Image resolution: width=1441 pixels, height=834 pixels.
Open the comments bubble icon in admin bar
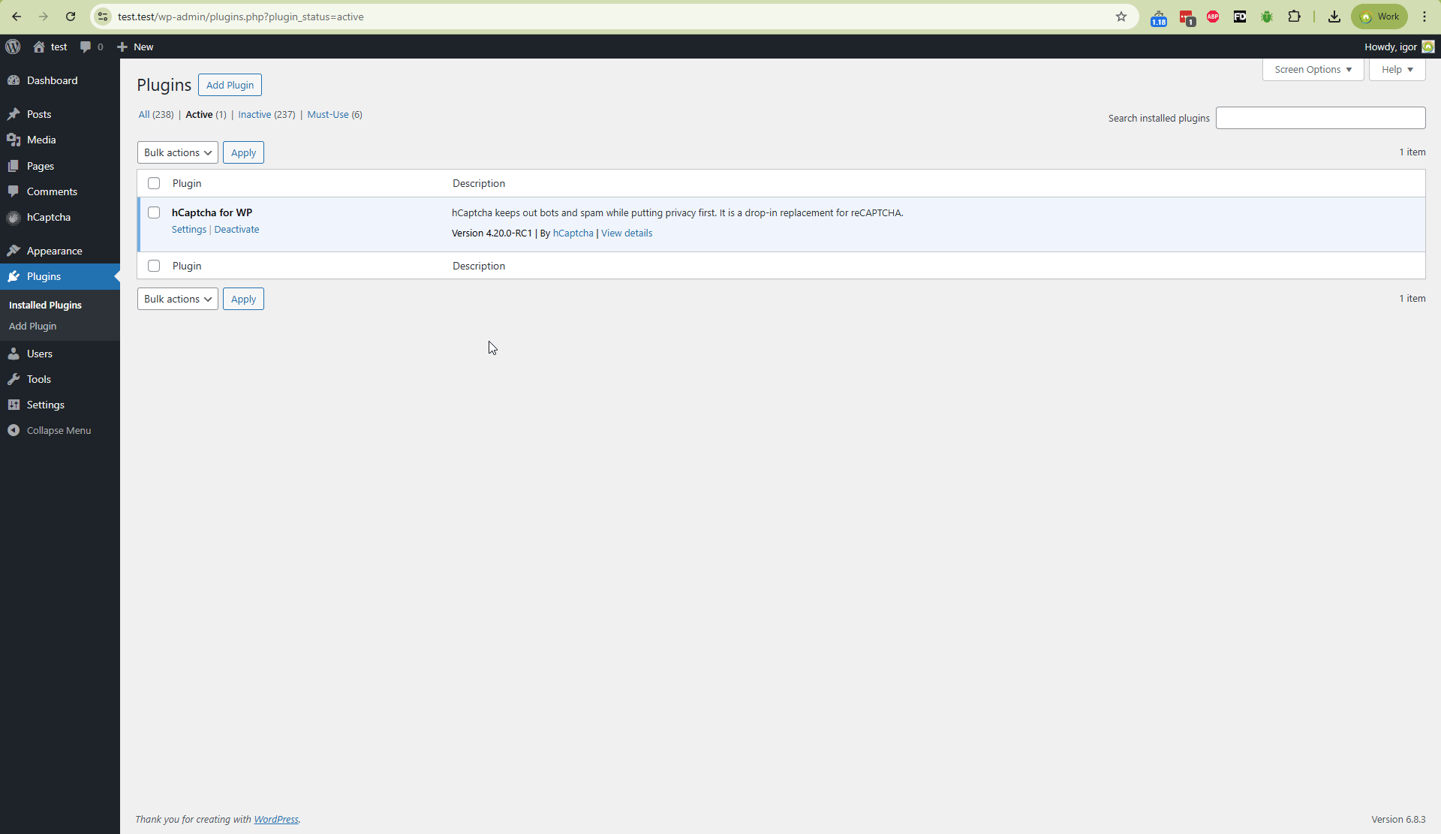point(86,47)
